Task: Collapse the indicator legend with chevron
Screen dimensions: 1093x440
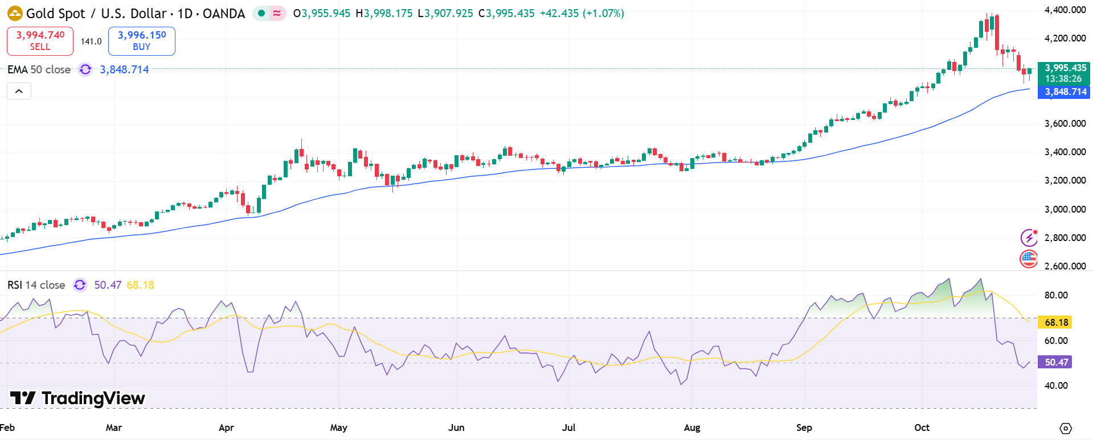Action: 19,91
